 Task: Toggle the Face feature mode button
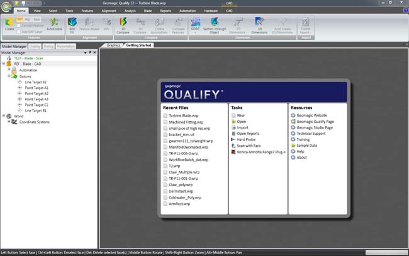36,20
